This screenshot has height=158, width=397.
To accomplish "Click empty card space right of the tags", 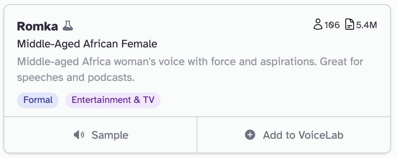I will tap(270, 100).
